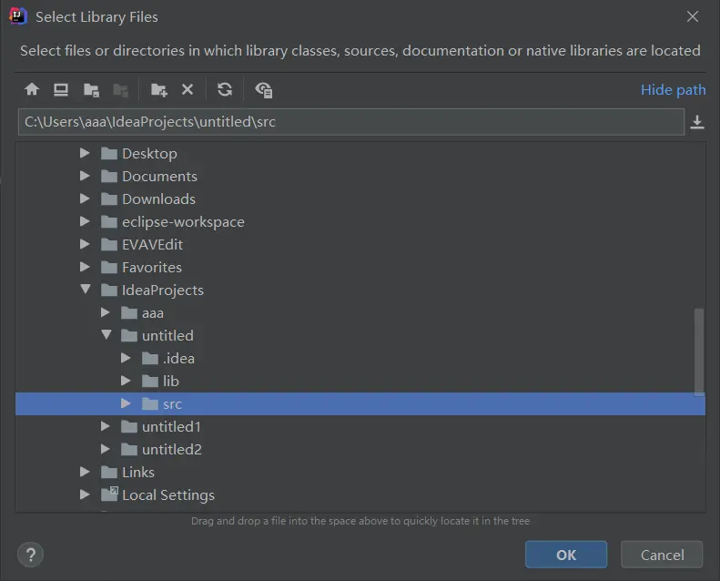Image resolution: width=720 pixels, height=581 pixels.
Task: Open path history download-arrow icon
Action: pos(697,122)
